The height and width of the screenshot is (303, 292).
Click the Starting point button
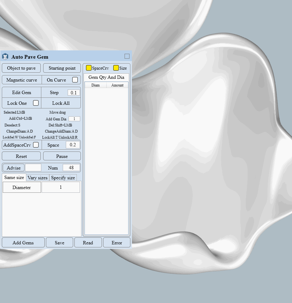[62, 68]
